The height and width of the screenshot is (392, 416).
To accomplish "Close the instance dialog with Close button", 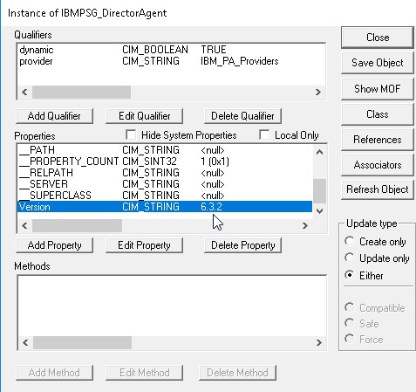I will coord(378,38).
